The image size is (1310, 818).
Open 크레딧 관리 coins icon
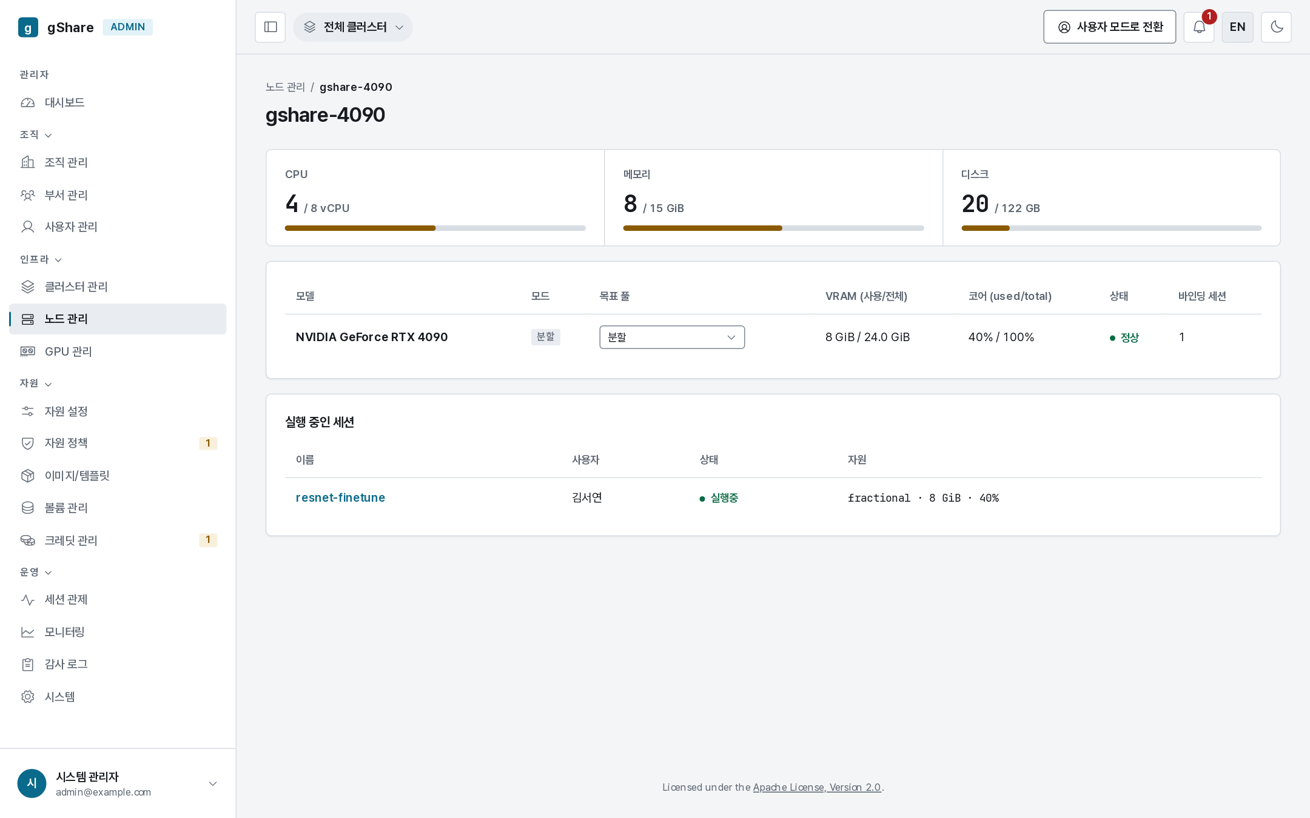click(28, 540)
